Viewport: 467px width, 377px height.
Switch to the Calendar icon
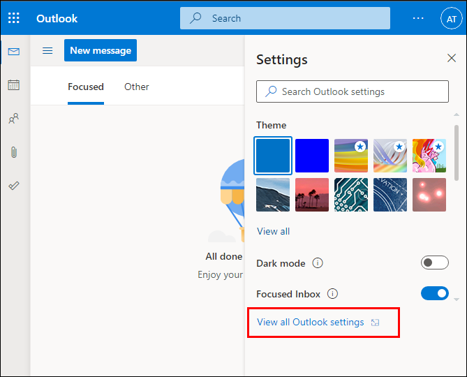[14, 85]
